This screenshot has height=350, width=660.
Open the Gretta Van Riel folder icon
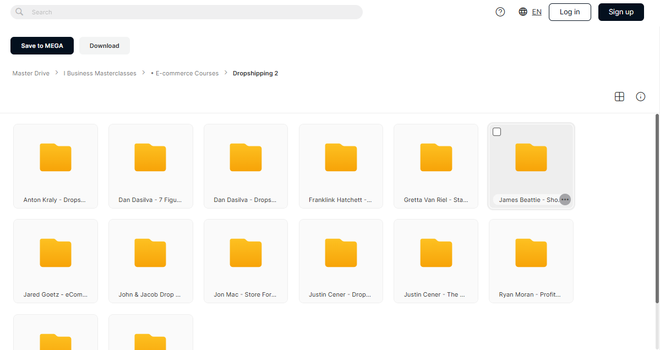click(436, 157)
